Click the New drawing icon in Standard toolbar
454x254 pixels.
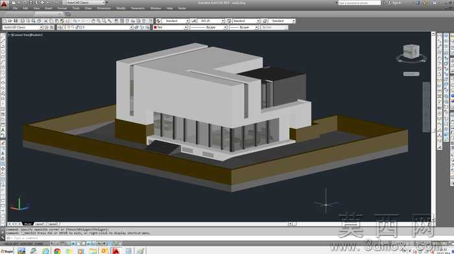[5, 21]
